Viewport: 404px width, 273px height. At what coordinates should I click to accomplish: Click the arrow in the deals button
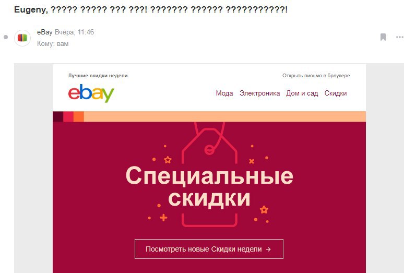pyautogui.click(x=268, y=250)
